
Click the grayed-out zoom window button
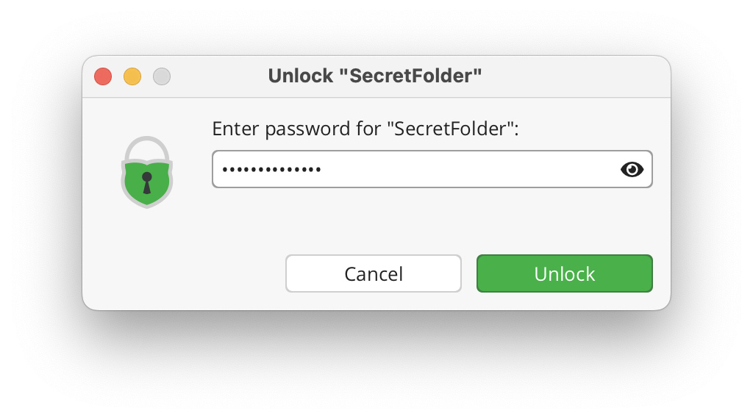pos(161,76)
